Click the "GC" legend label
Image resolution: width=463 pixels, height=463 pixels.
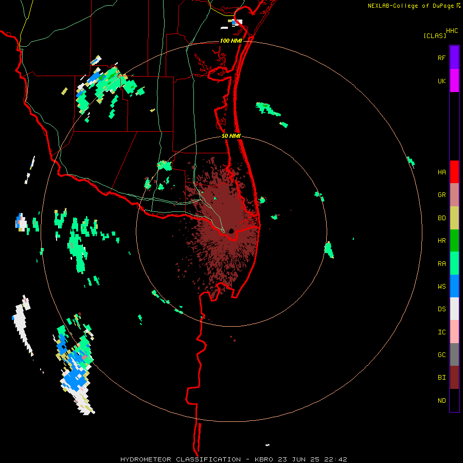(441, 355)
